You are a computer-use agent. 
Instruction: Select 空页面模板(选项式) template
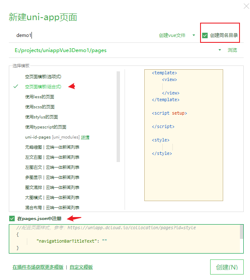click(x=43, y=76)
